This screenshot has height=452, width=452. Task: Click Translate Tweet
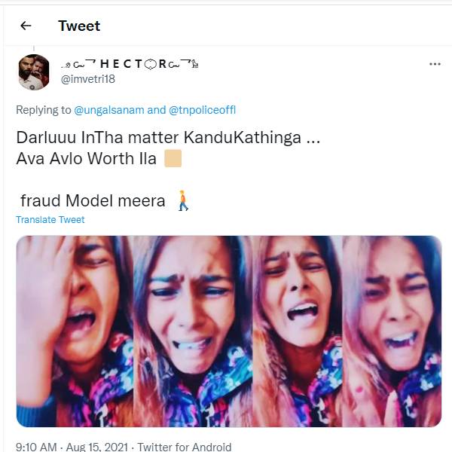coord(50,220)
